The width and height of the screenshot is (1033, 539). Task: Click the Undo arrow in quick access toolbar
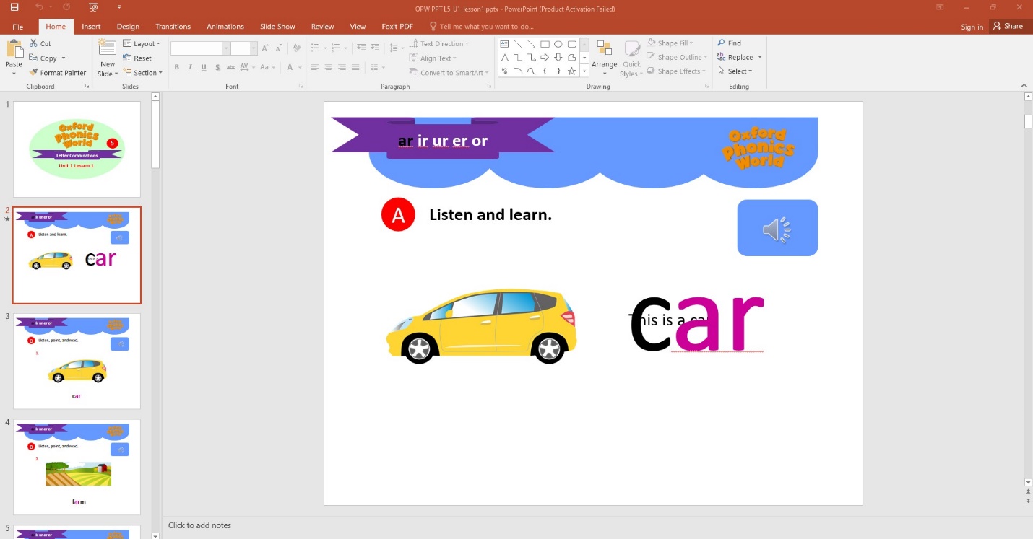click(39, 6)
